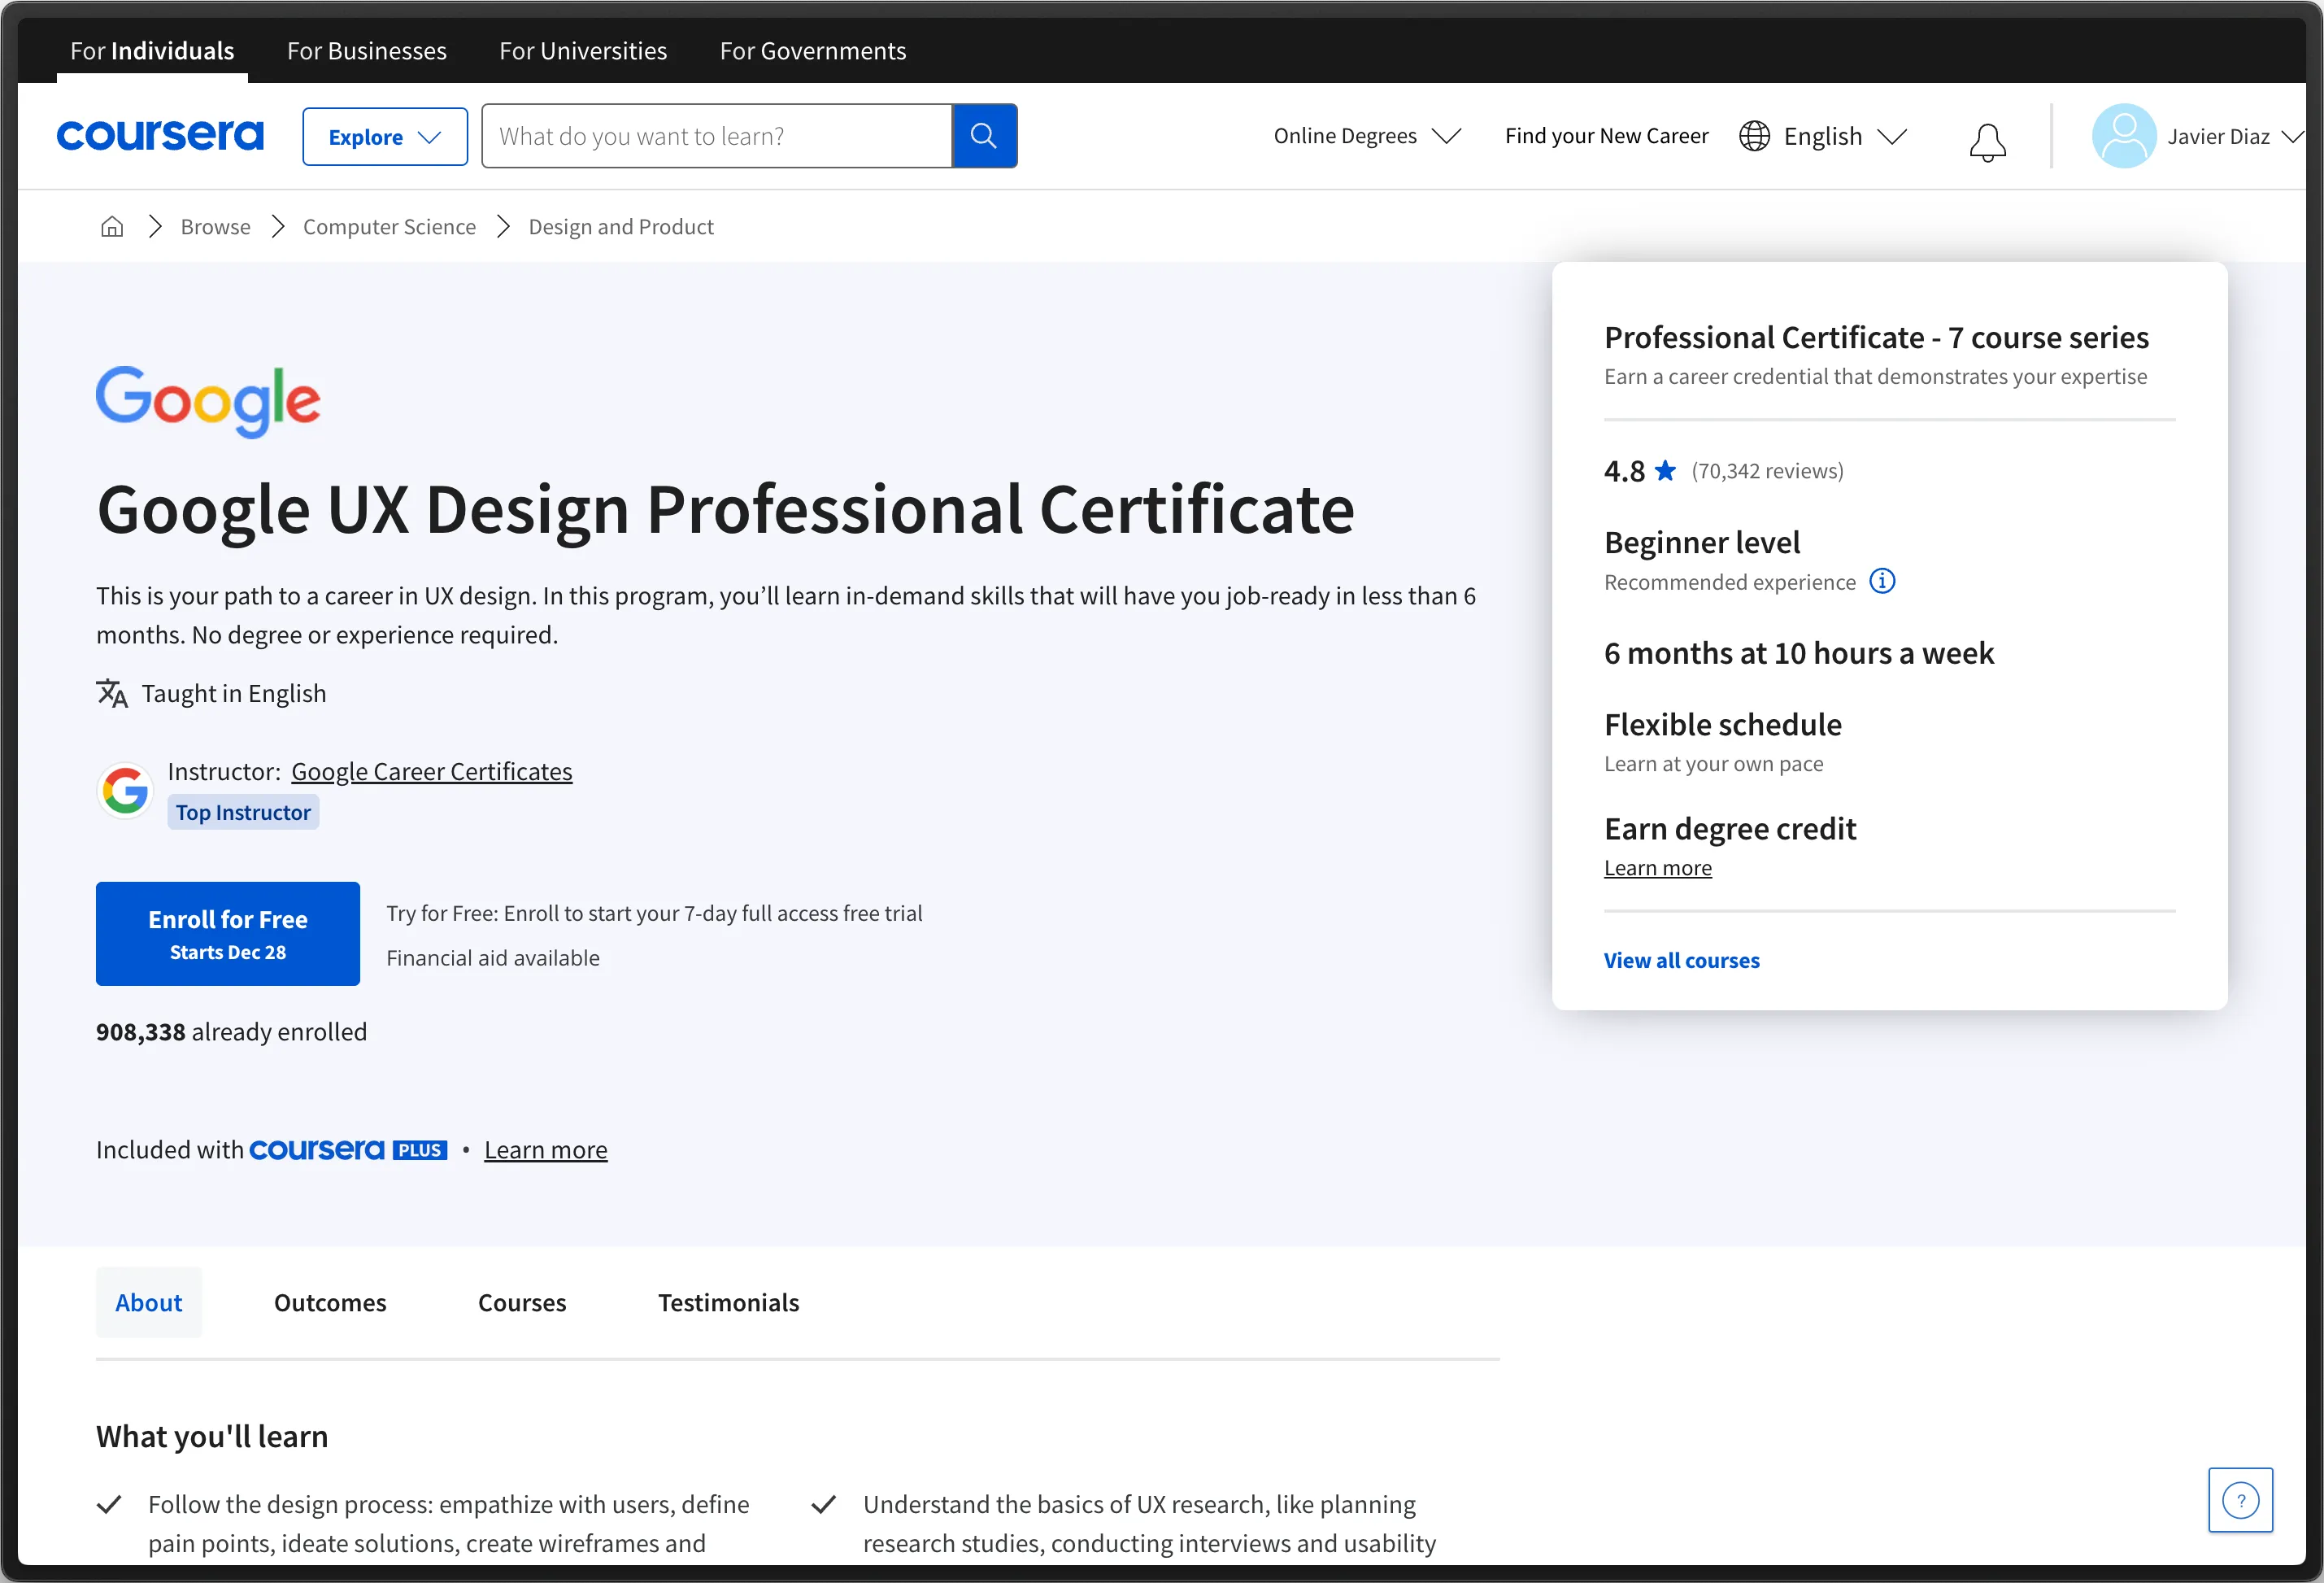Image resolution: width=2324 pixels, height=1583 pixels.
Task: Click the blue star beside the 4.8 rating
Action: [1666, 470]
